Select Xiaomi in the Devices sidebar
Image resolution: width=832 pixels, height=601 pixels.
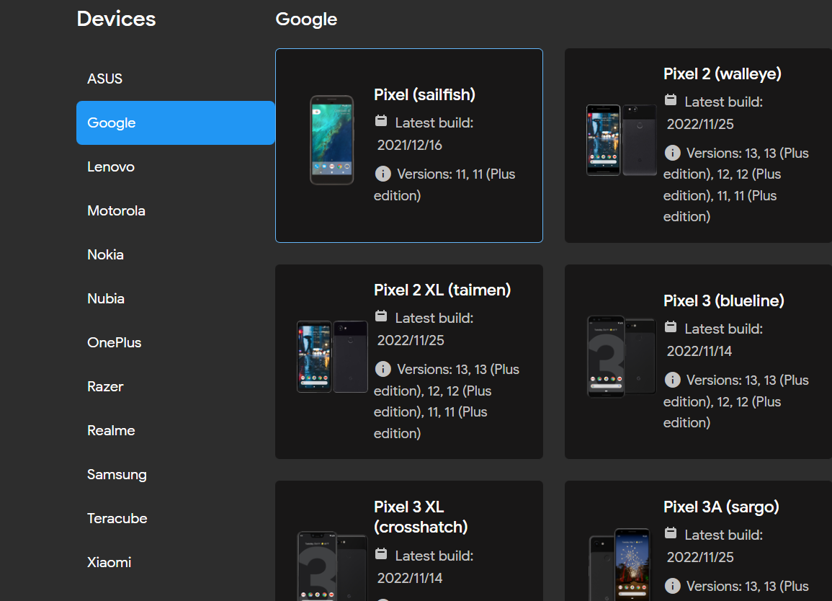tap(109, 562)
